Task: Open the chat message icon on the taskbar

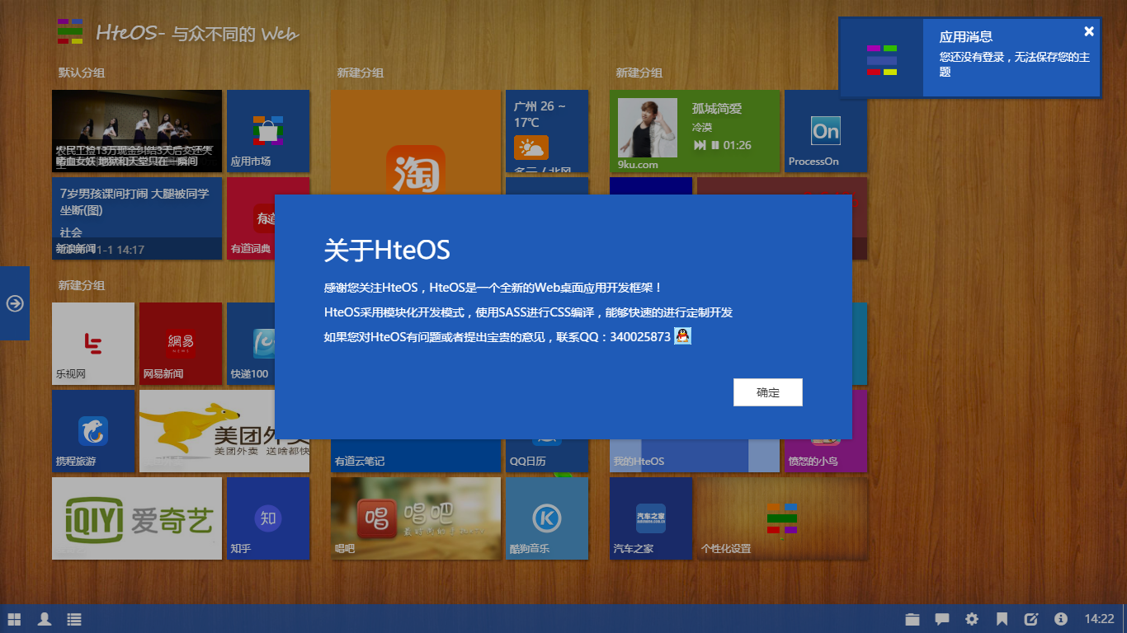Action: pyautogui.click(x=941, y=619)
